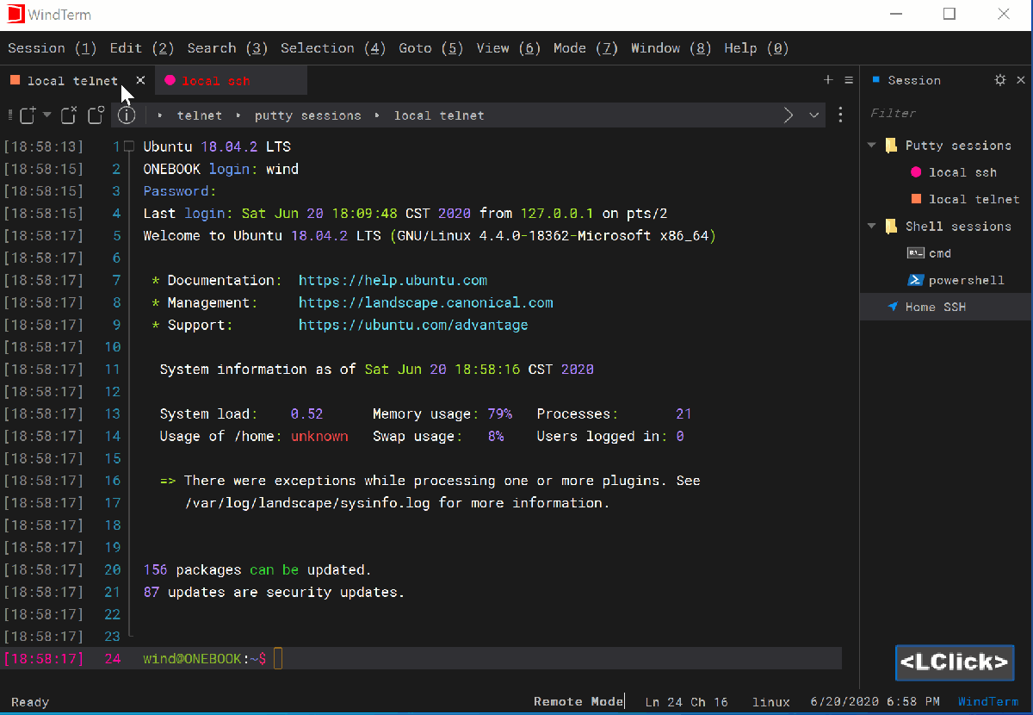This screenshot has width=1033, height=715.
Task: Collapse the Shell sessions folder
Action: coord(871,227)
